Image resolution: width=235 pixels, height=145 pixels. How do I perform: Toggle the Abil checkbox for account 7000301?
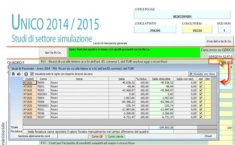point(201,94)
